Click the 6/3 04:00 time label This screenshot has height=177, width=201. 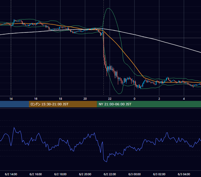184,174
